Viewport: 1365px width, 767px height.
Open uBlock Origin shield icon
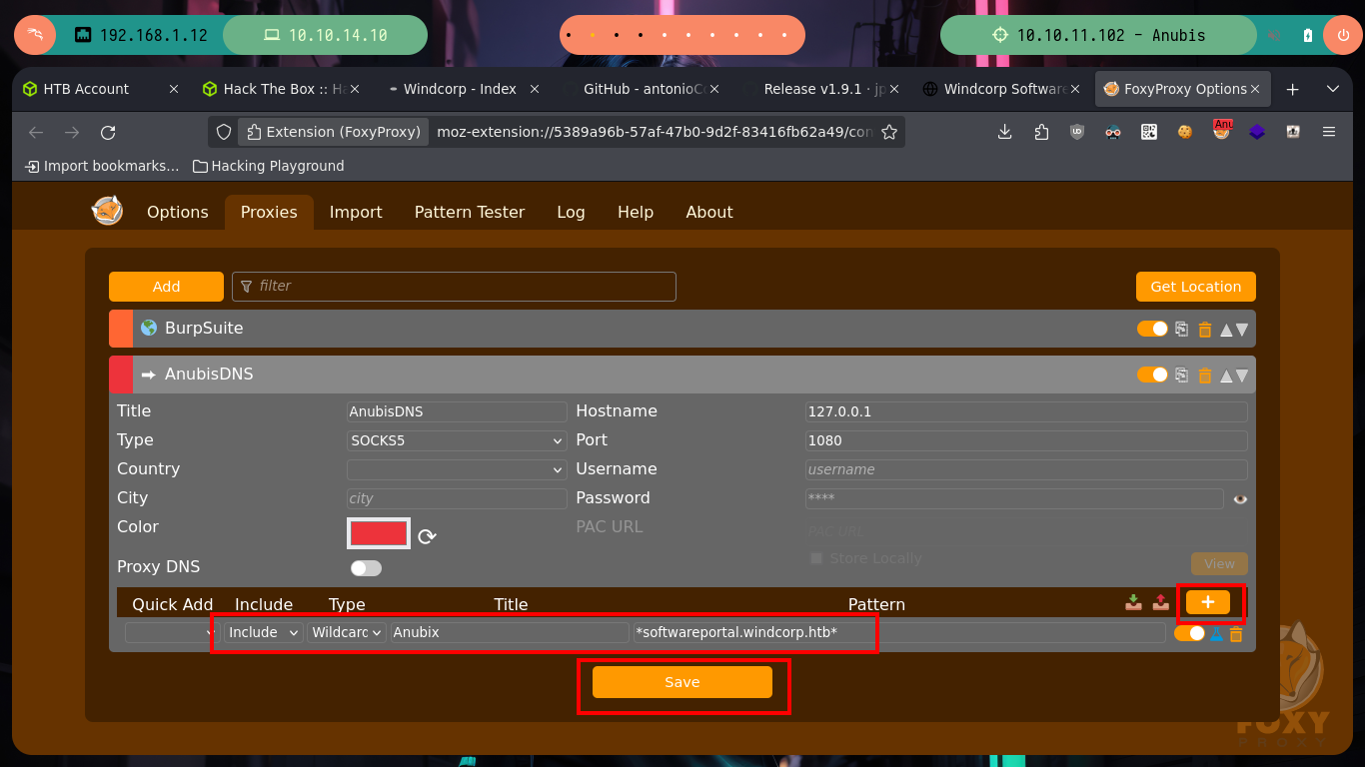click(x=1077, y=132)
